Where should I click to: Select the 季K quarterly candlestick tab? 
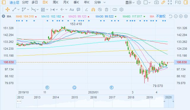[76, 2]
